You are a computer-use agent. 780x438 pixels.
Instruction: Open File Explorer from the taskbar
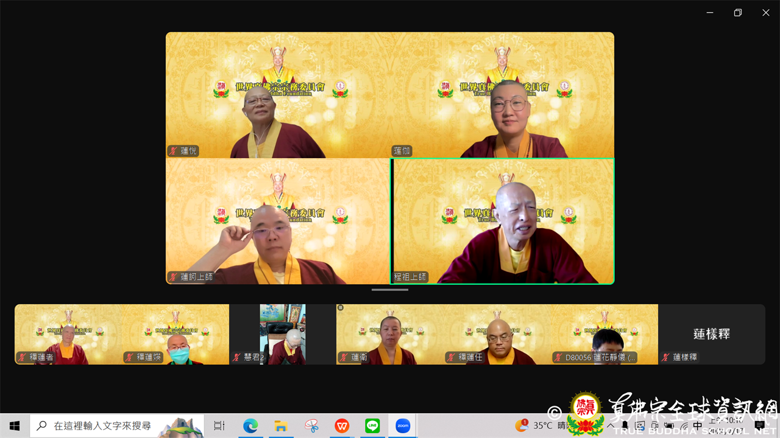(x=280, y=426)
